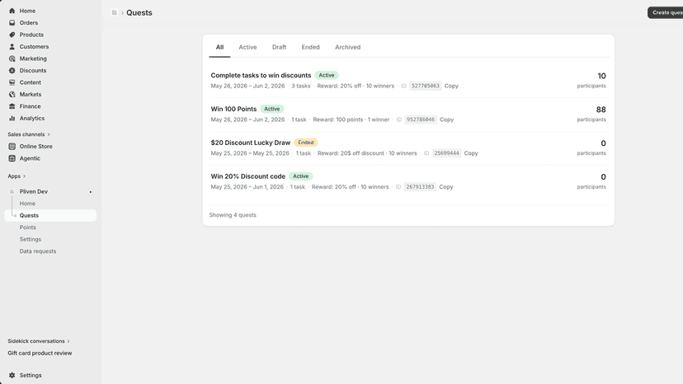Click Active badge on Win 100 Points
Image resolution: width=683 pixels, height=384 pixels.
[x=272, y=109]
